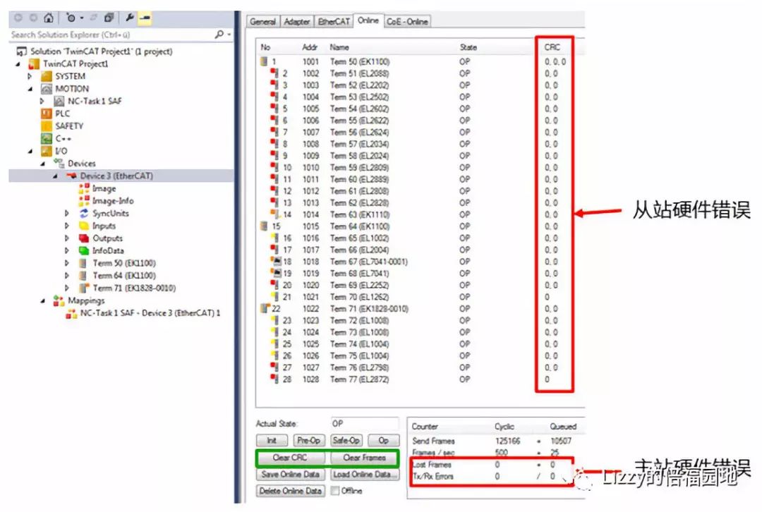Screen dimensions: 762x512
Task: Expand the SyncUnits node
Action: coord(67,213)
